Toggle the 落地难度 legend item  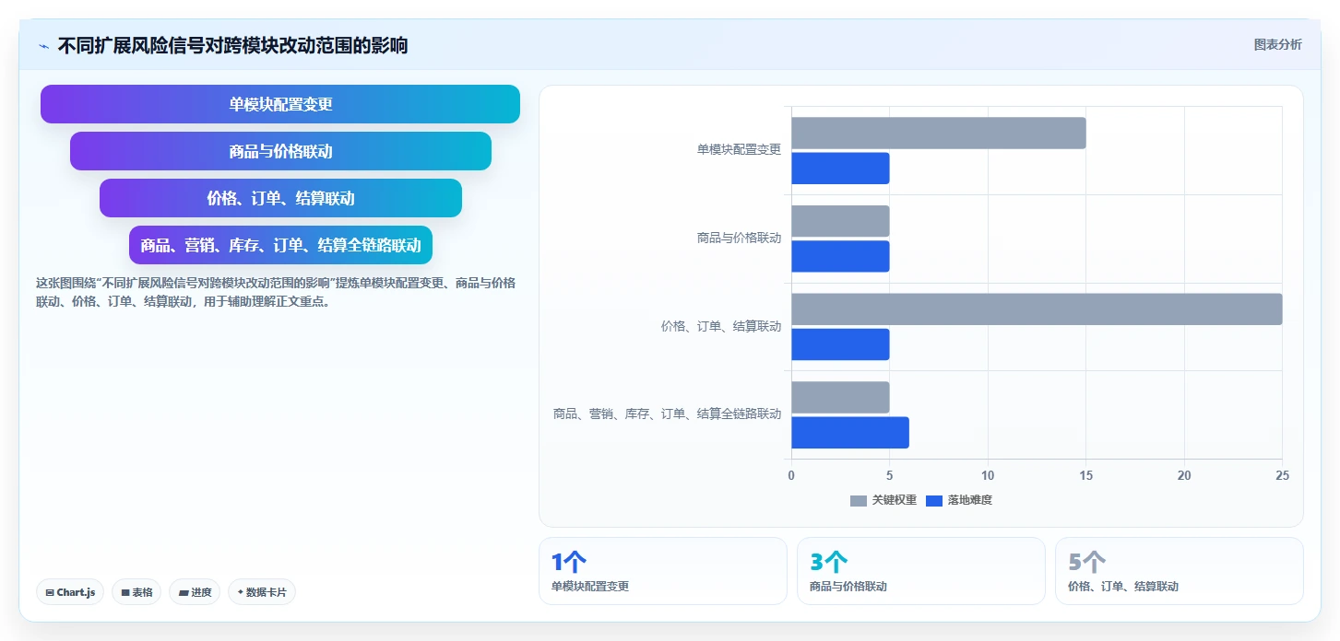[959, 500]
